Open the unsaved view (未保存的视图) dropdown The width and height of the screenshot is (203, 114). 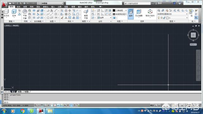[x=120, y=14]
